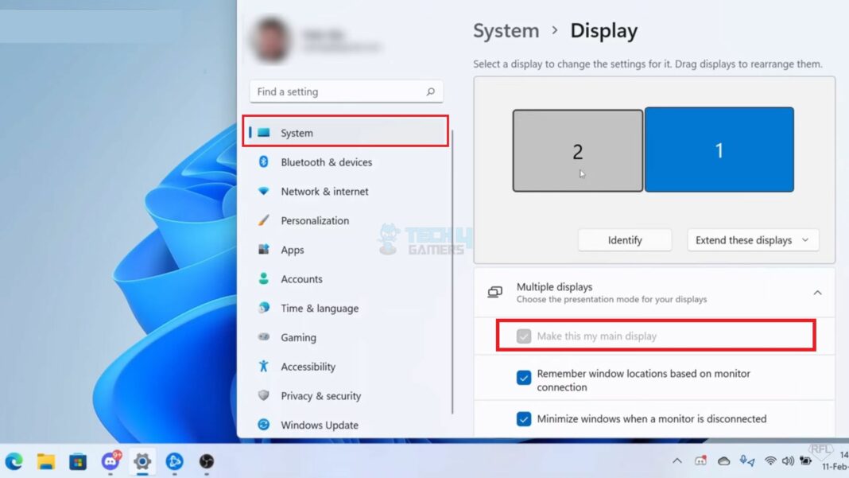
Task: Uncheck Remember window locations based on monitor connection
Action: pyautogui.click(x=524, y=374)
